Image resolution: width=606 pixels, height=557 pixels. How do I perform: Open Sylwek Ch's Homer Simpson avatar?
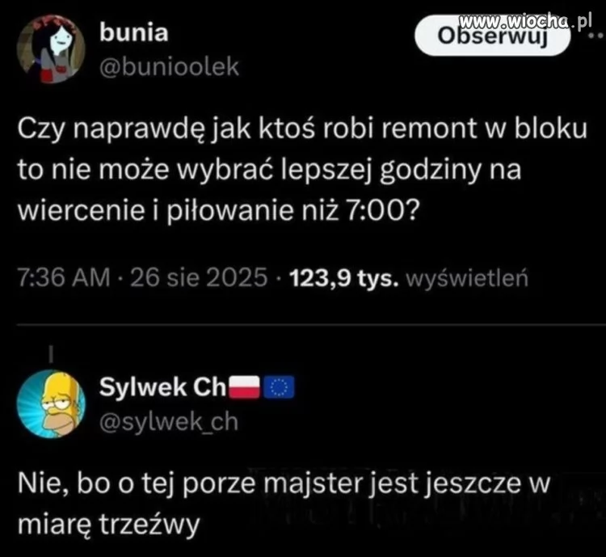51,404
